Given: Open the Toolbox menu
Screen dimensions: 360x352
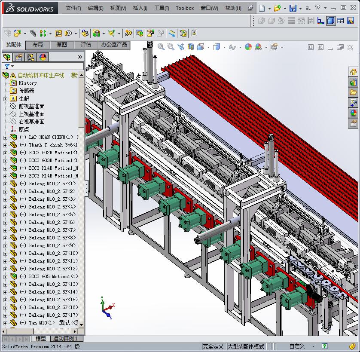Looking at the screenshot, I should pos(185,8).
